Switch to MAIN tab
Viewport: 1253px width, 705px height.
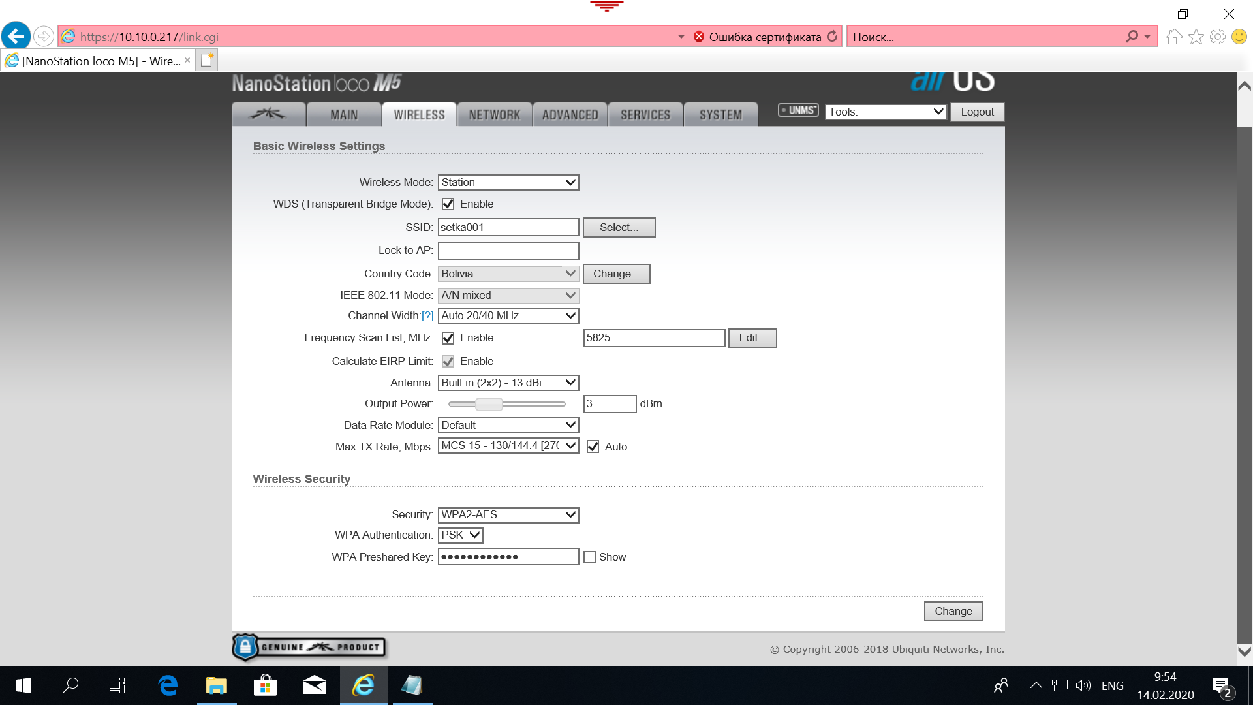(x=344, y=115)
